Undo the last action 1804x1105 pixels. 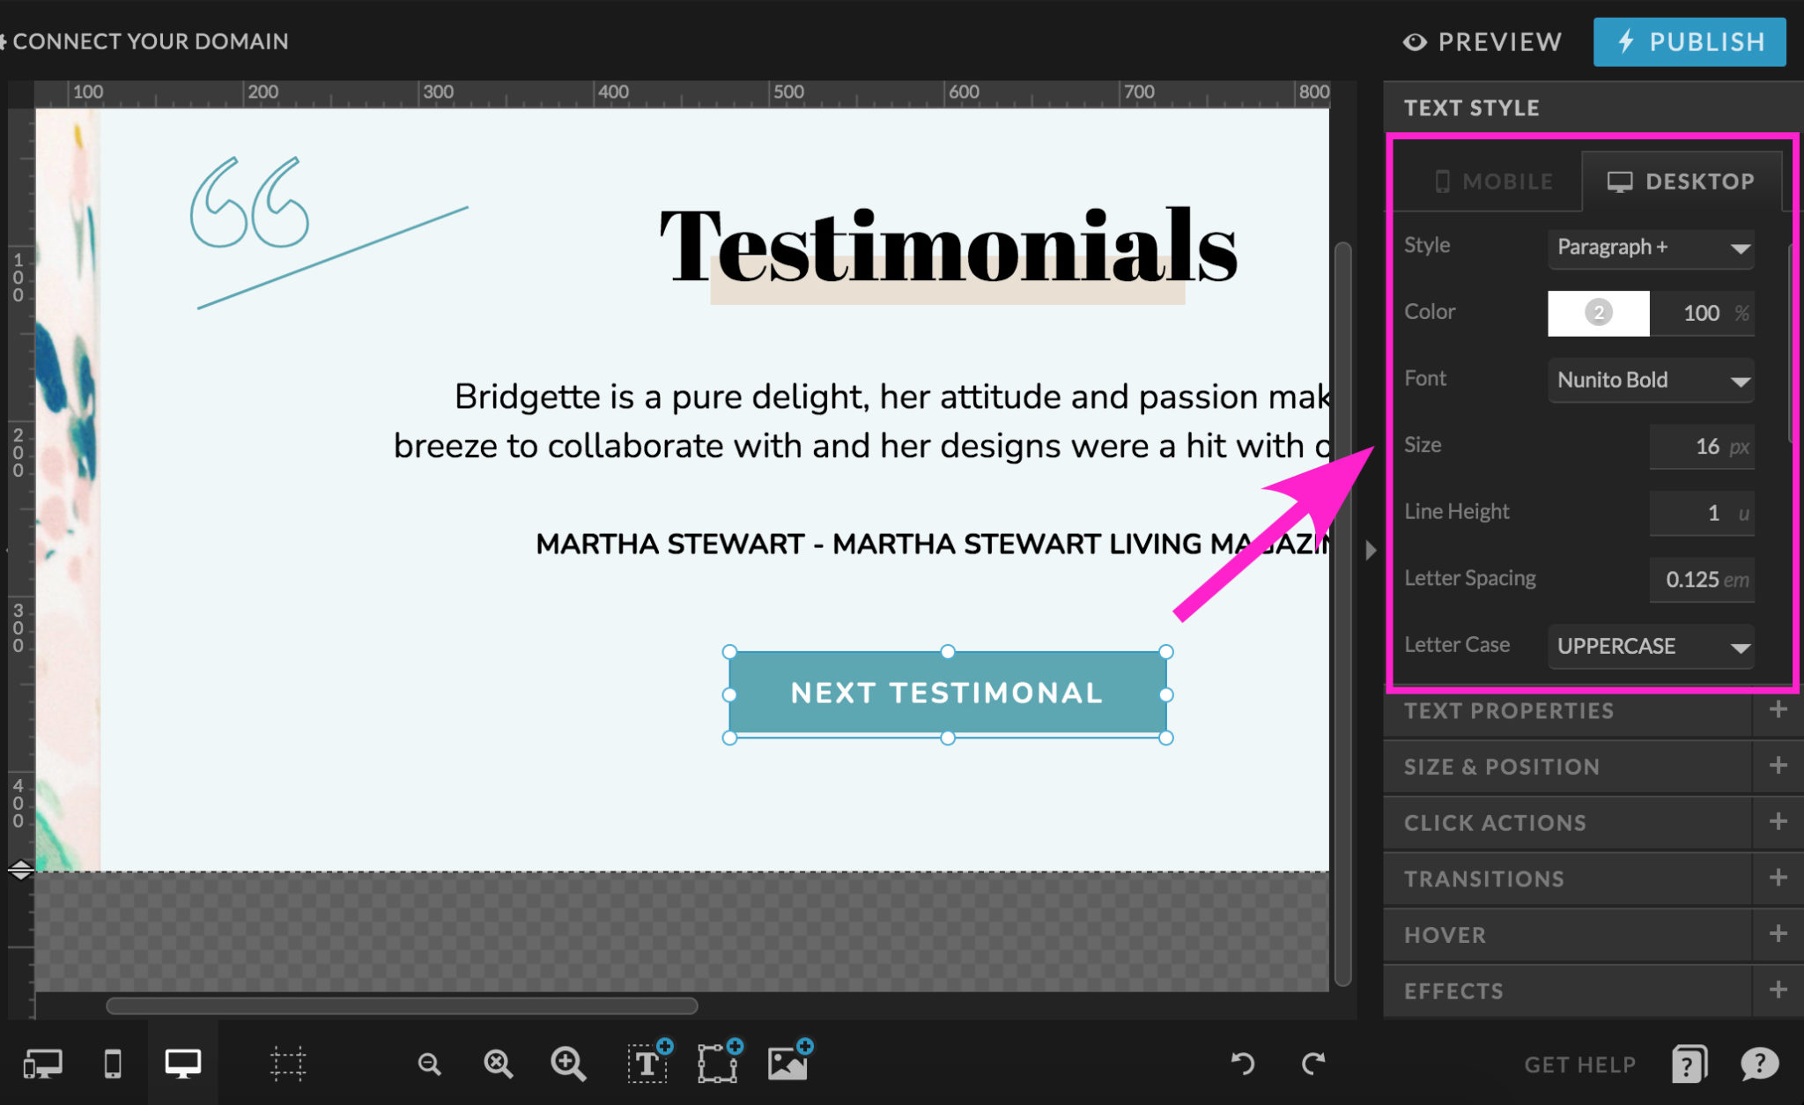click(1243, 1064)
